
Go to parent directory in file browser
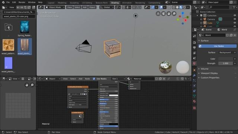pyautogui.click(x=25, y=7)
